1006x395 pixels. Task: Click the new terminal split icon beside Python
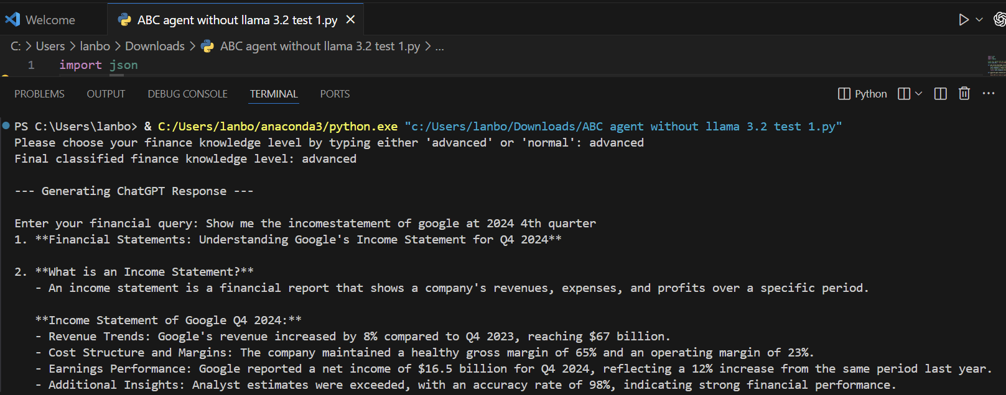tap(904, 94)
